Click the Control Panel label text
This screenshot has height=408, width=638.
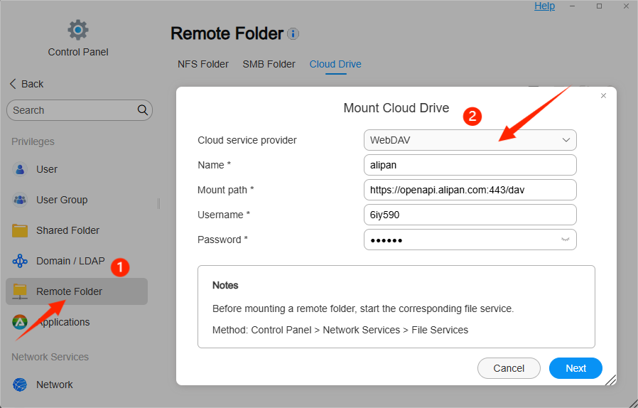click(x=78, y=52)
